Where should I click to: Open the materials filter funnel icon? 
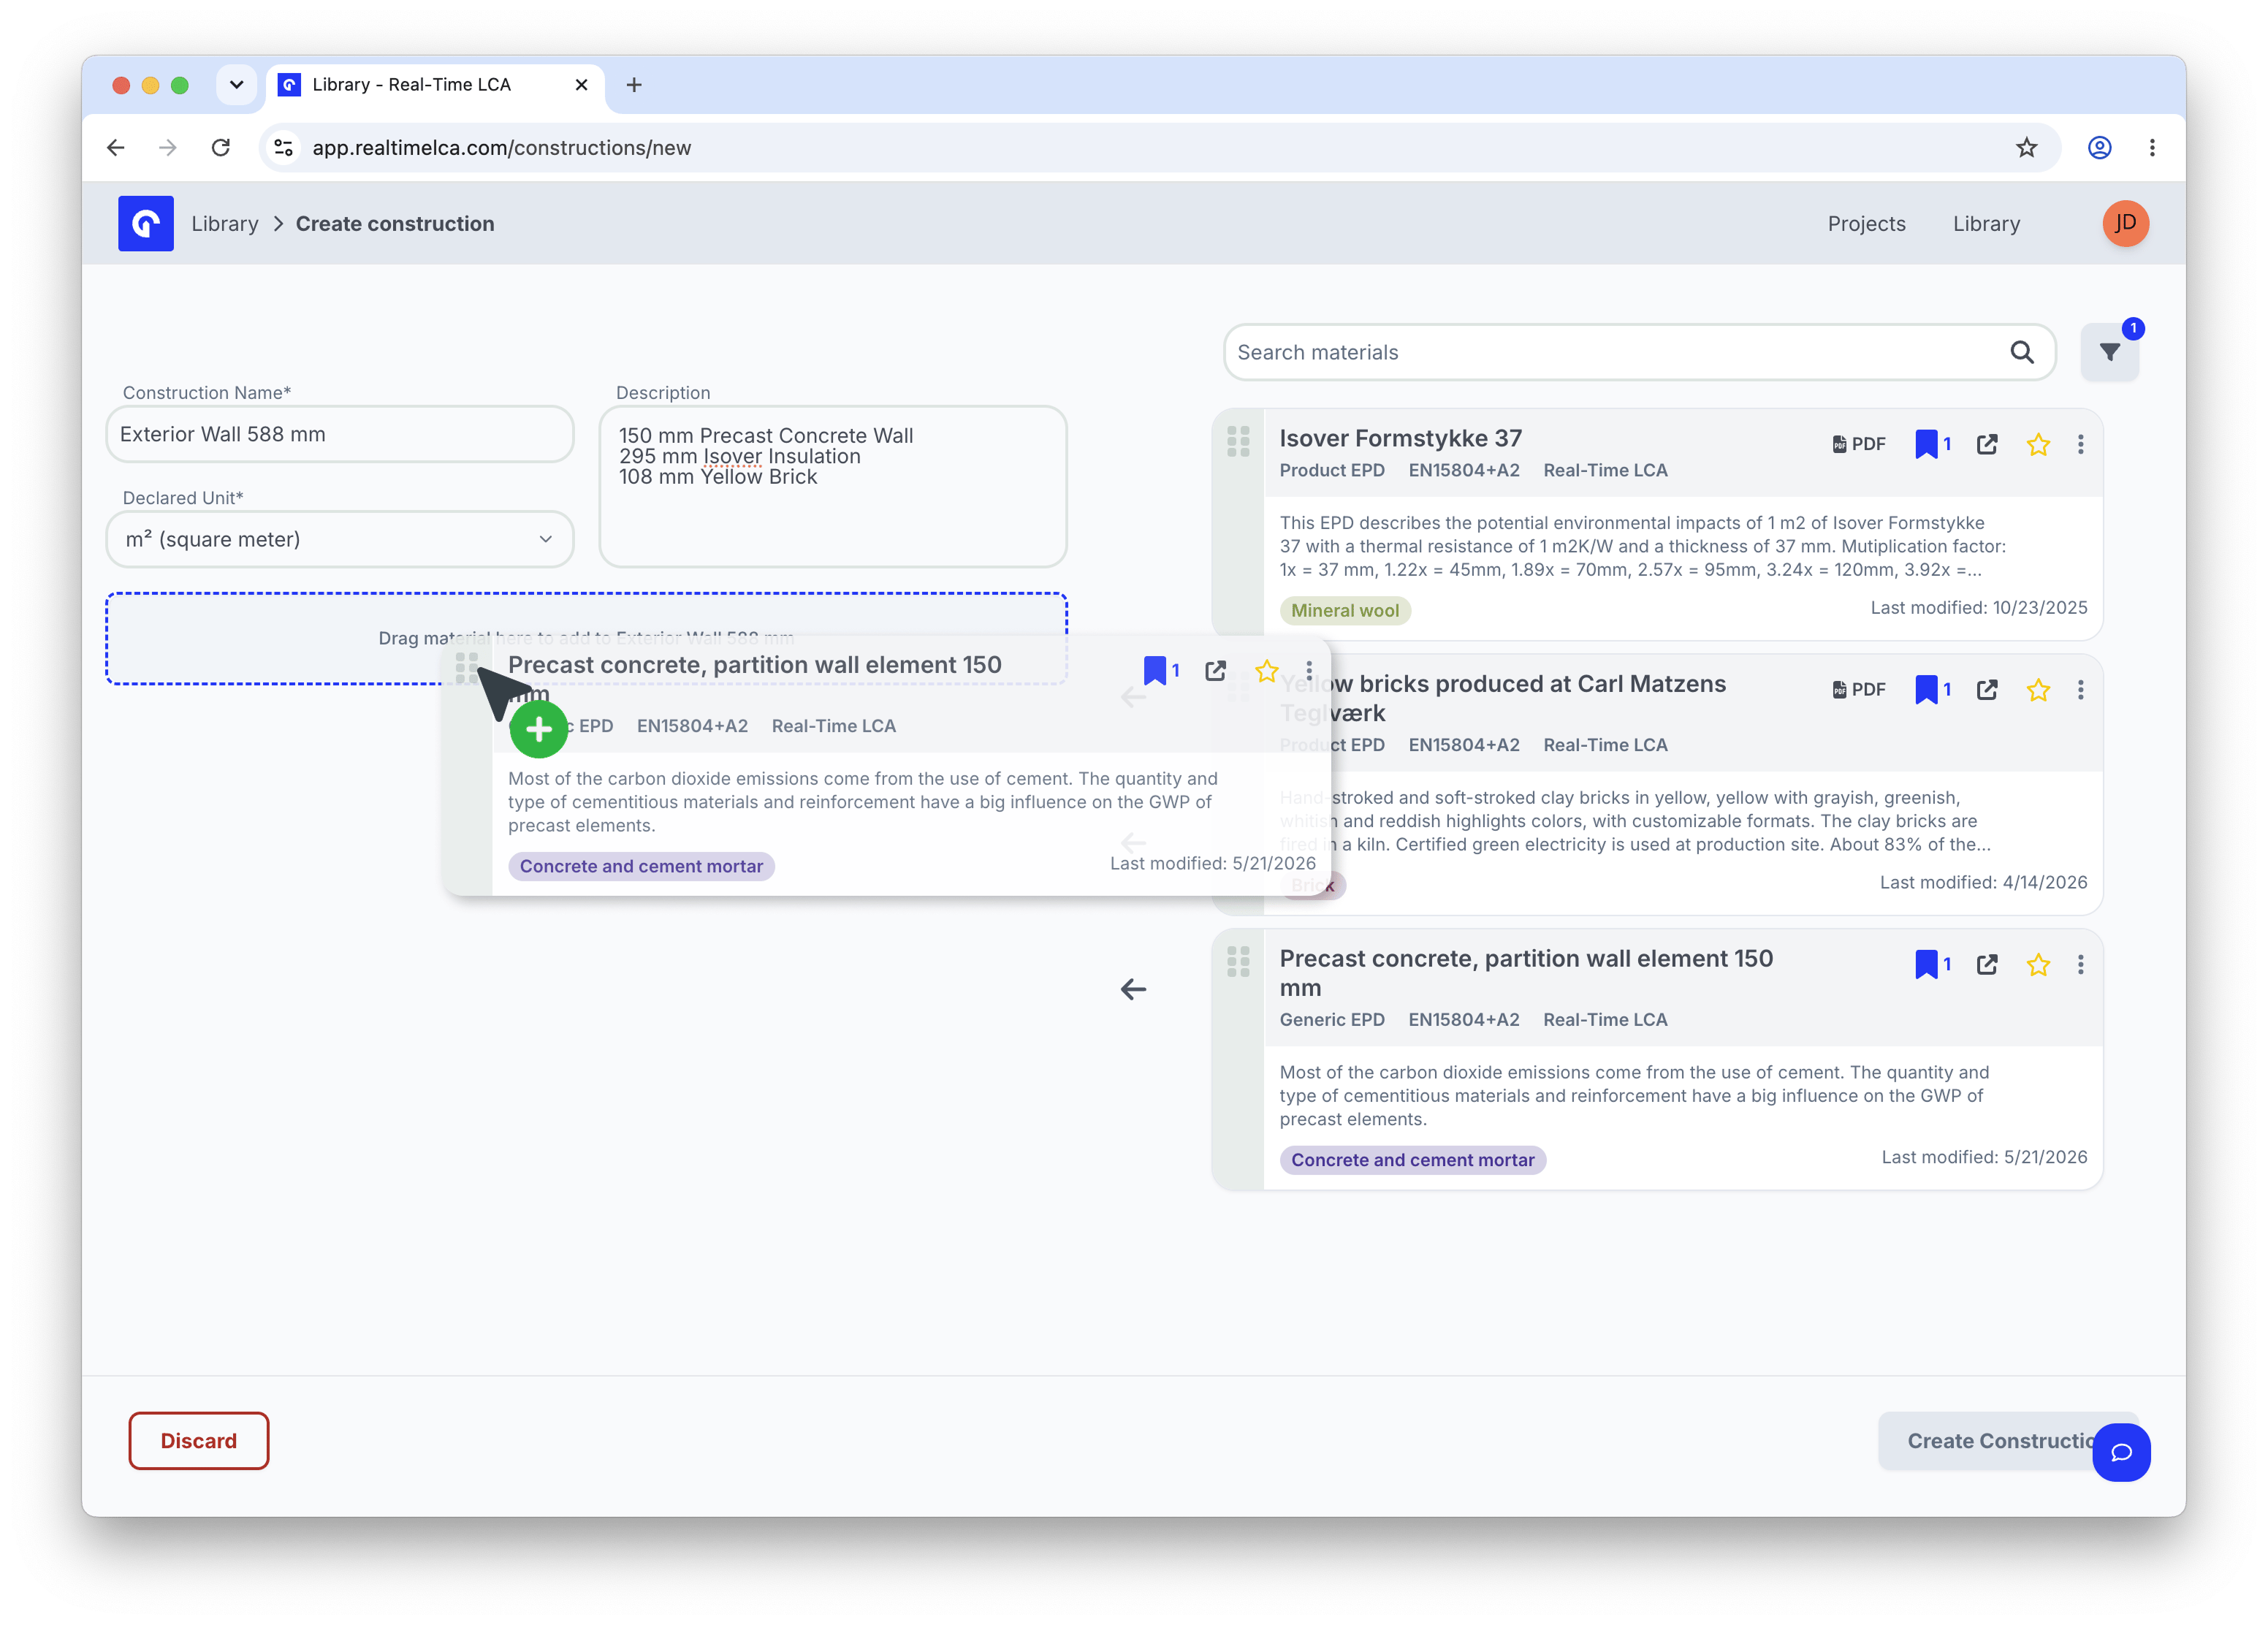2109,352
